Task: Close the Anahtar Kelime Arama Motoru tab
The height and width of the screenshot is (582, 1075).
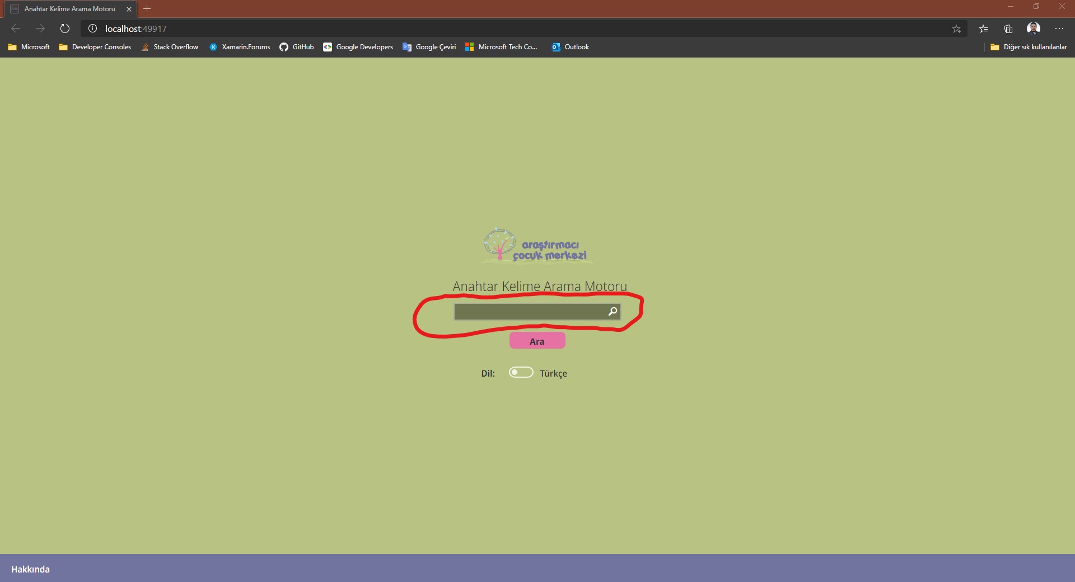Action: 129,9
